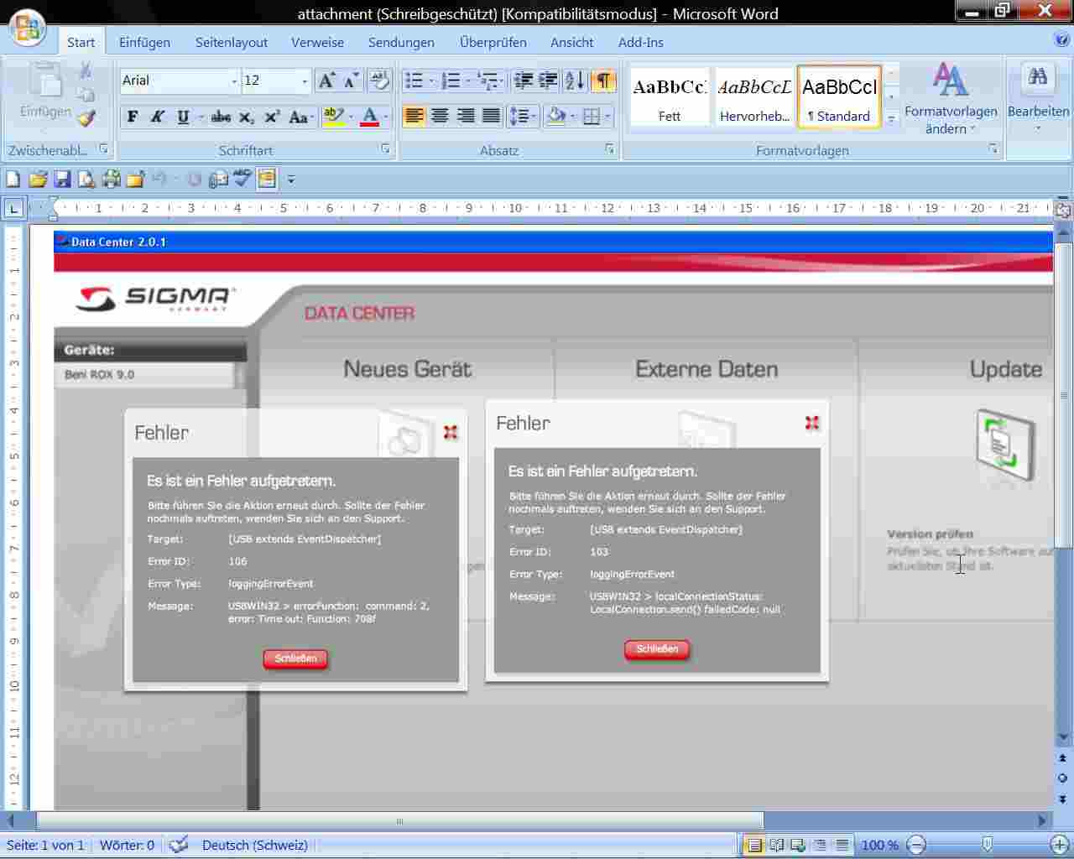This screenshot has height=859, width=1074.
Task: Create new document from quick access toolbar
Action: (x=13, y=179)
